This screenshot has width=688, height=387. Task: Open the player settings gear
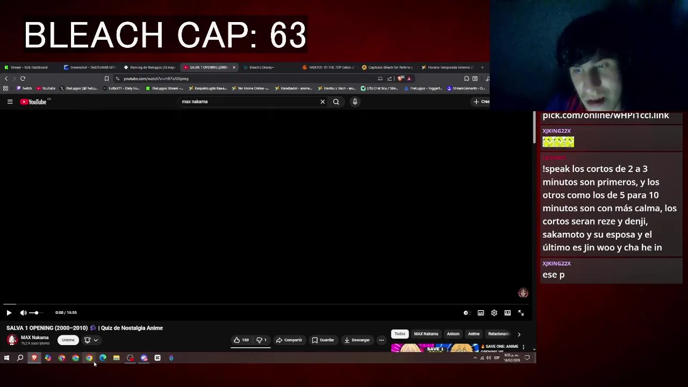tap(494, 313)
